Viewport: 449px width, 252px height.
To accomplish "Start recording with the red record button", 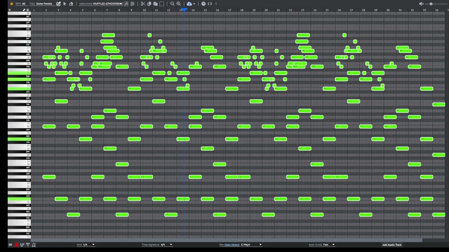I will tap(16, 245).
